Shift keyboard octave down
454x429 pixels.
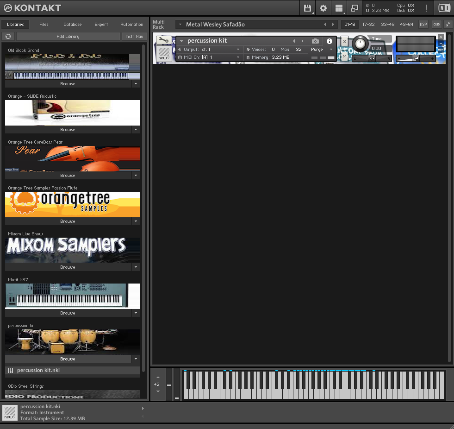(x=158, y=391)
